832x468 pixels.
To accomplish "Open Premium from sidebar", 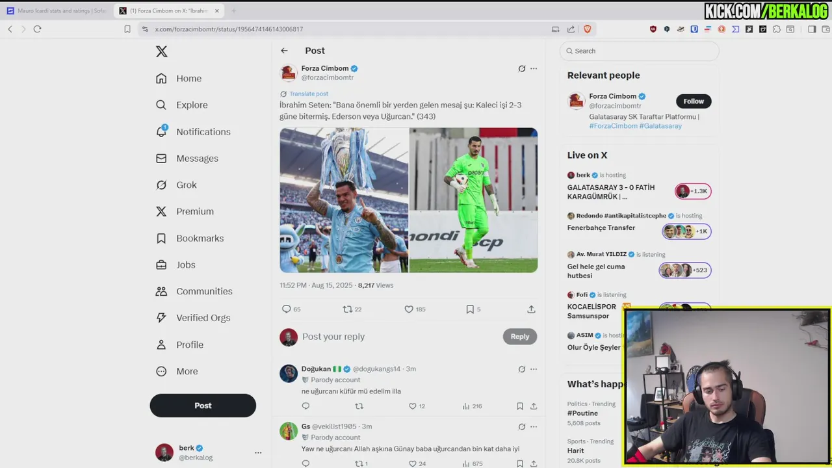I will tap(185, 211).
